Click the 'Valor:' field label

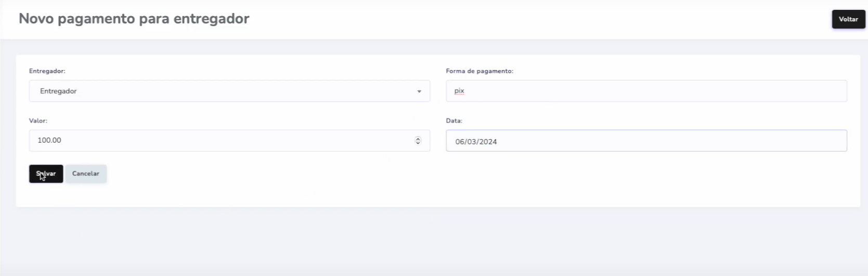[x=38, y=120]
